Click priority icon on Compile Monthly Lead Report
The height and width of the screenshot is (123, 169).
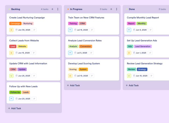[x=129, y=30]
